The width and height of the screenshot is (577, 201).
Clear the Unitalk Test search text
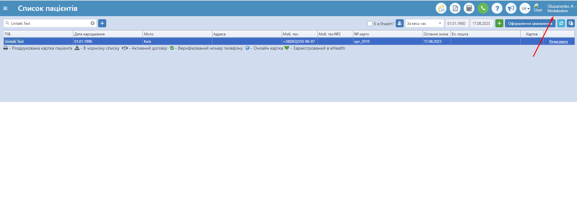[x=93, y=23]
